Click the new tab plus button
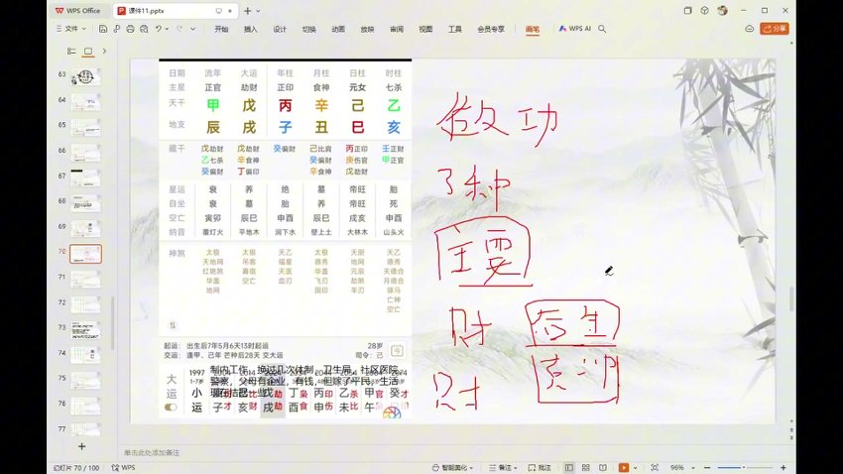Screen dimensions: 843x474 pos(247,11)
